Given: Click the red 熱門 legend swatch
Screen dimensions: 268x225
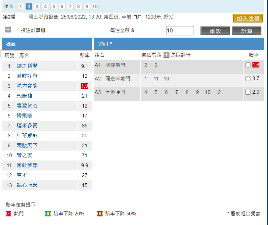Looking at the screenshot, I should 9,214.
